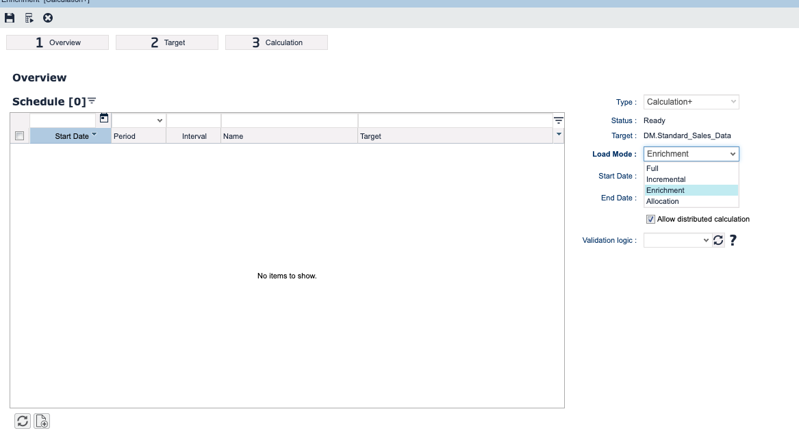
Task: Save the Enrichment calculation
Action: [9, 18]
